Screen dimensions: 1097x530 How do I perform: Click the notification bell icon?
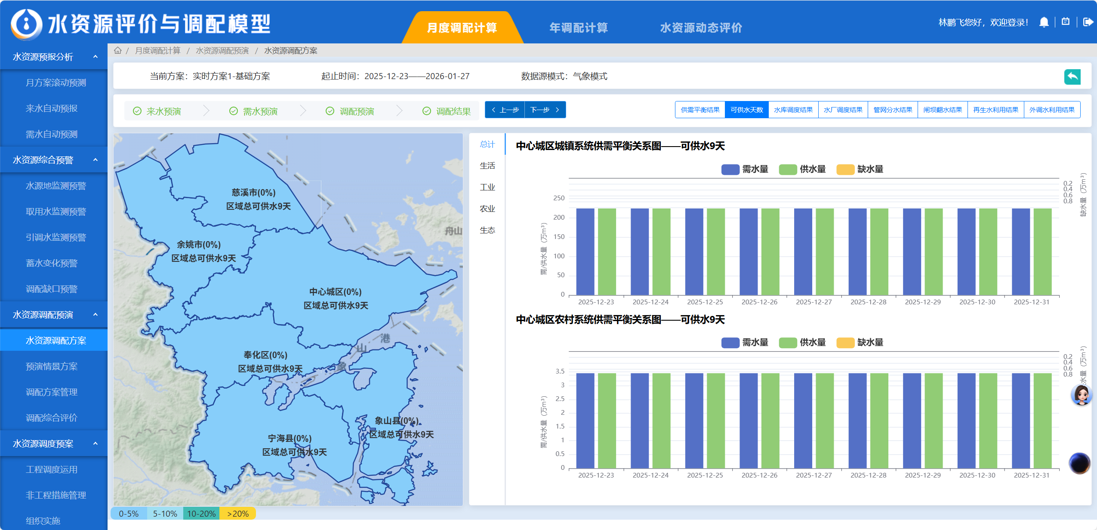[1044, 22]
